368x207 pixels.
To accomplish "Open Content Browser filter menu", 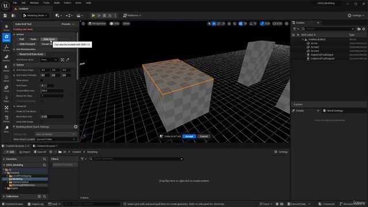I will point(83,159).
